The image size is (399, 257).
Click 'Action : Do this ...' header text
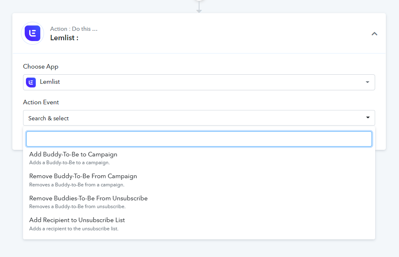pyautogui.click(x=74, y=29)
